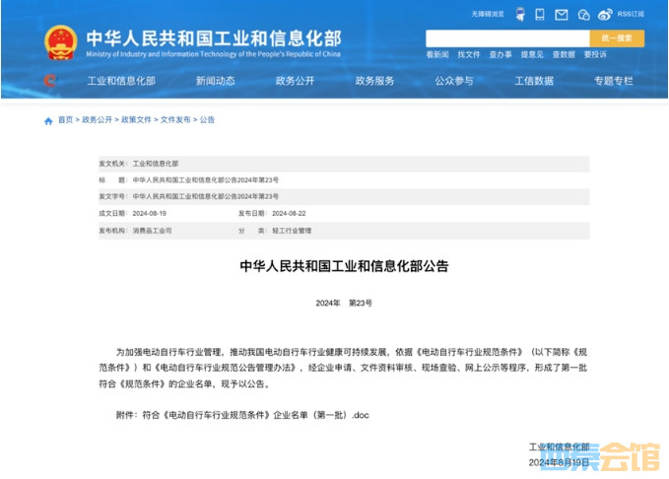Open the 专题专栏 nav menu
The width and height of the screenshot is (669, 479).
(x=614, y=81)
